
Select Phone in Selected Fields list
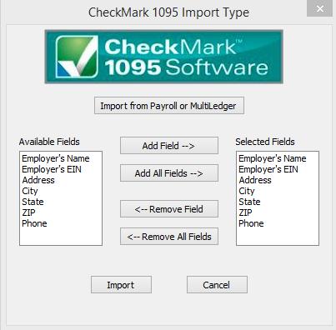coord(251,223)
